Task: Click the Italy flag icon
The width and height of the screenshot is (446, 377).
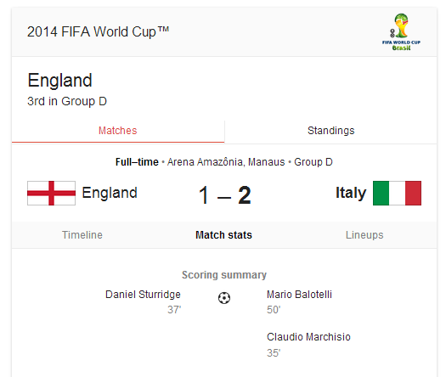Action: 397,193
